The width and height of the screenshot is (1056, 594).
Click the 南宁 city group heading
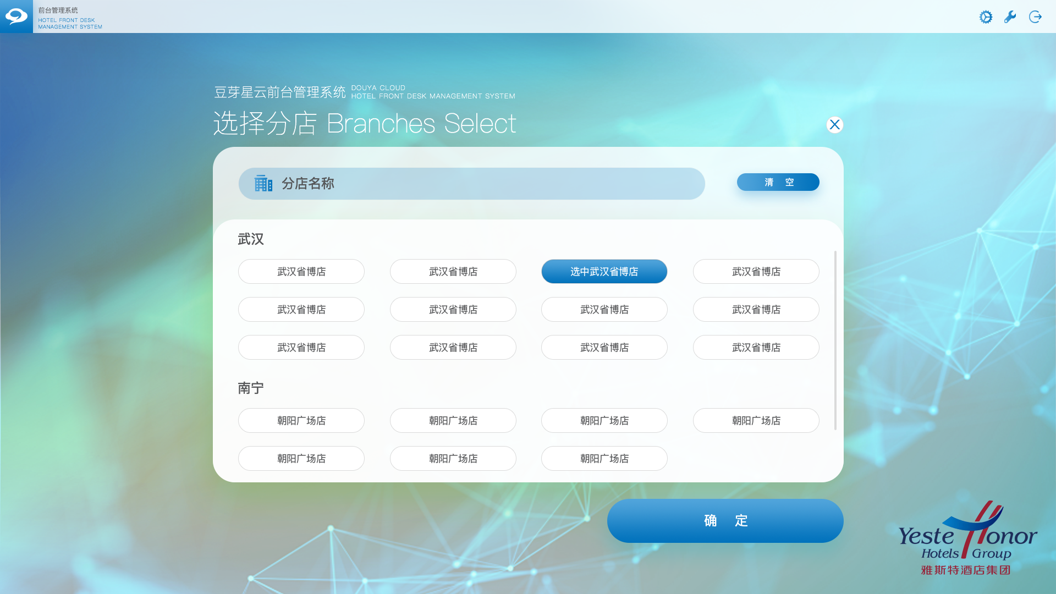[x=251, y=388]
